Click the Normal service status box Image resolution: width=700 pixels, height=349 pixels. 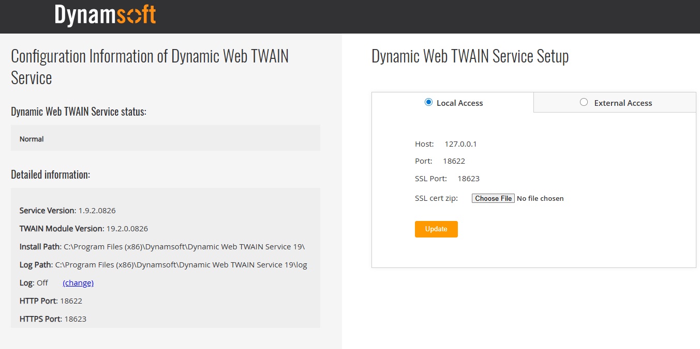(x=165, y=139)
